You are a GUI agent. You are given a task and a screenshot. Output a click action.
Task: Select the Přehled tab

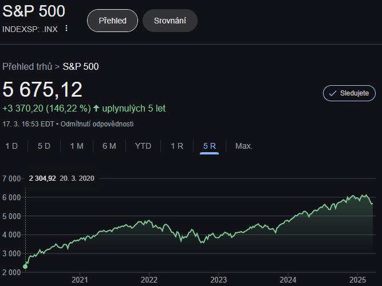(x=113, y=21)
